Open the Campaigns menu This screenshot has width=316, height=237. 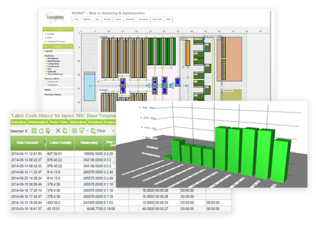tap(144, 19)
